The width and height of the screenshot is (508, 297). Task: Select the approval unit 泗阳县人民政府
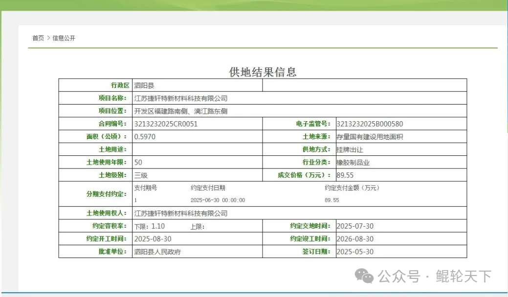[x=159, y=252]
